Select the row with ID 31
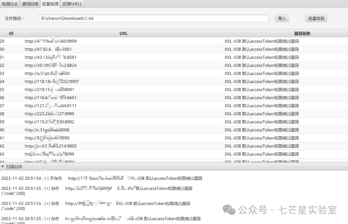Image resolution: width=348 pixels, height=224 pixels. pyautogui.click(x=174, y=57)
